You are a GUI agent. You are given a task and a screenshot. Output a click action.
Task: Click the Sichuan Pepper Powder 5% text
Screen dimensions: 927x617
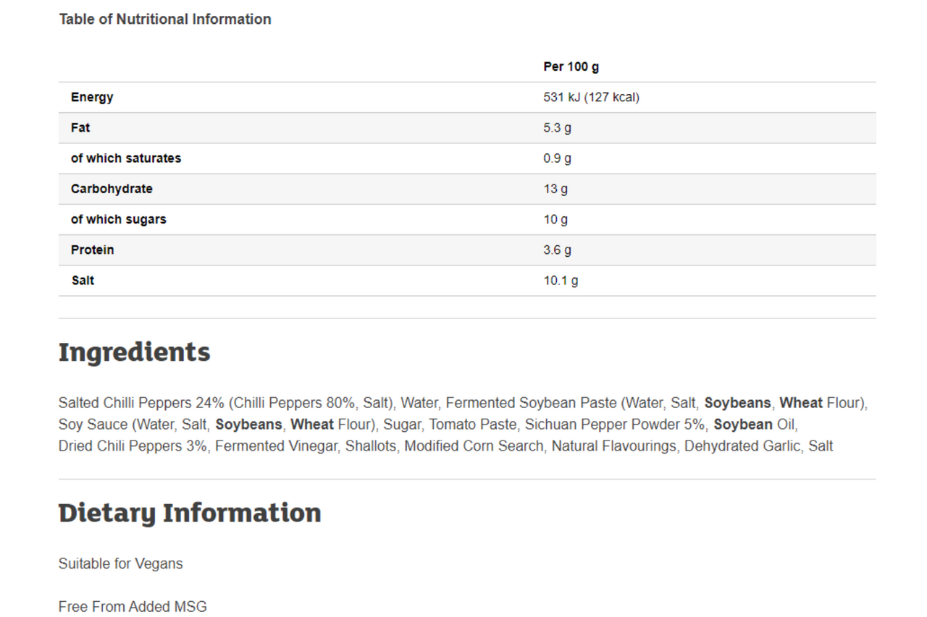pos(615,425)
